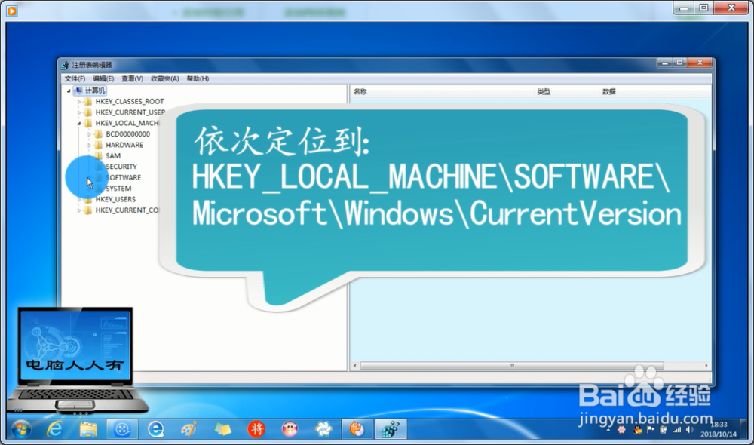The image size is (754, 445).
Task: Select the 计算机 computer icon in tree
Action: point(78,91)
